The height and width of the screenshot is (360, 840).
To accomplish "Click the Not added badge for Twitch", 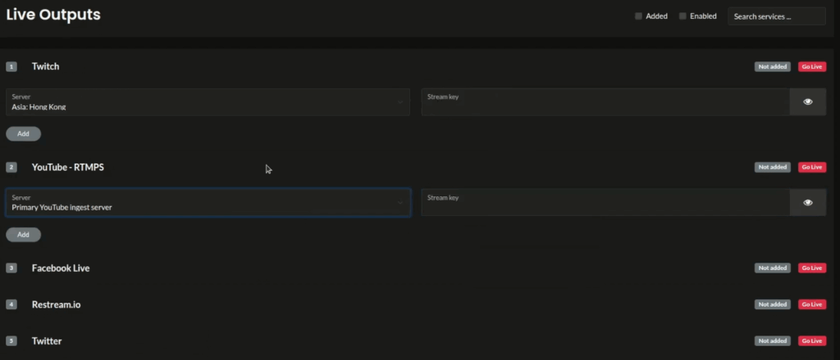I will point(773,67).
